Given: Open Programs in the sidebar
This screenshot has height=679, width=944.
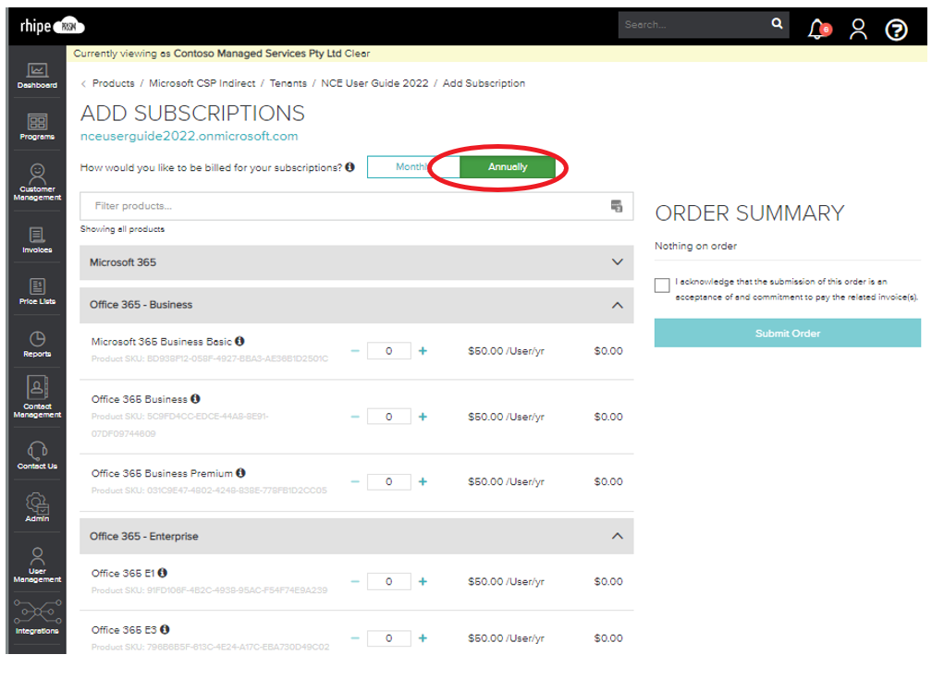Looking at the screenshot, I should point(37,127).
